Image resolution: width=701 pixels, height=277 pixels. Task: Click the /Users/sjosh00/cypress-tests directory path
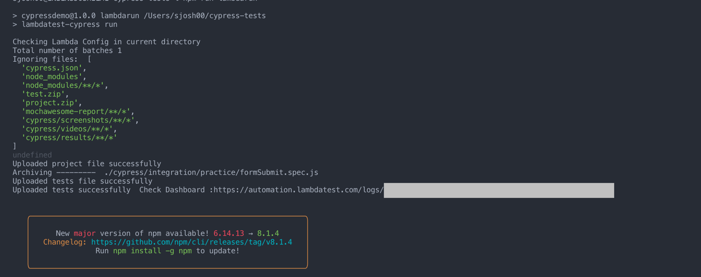tap(205, 16)
